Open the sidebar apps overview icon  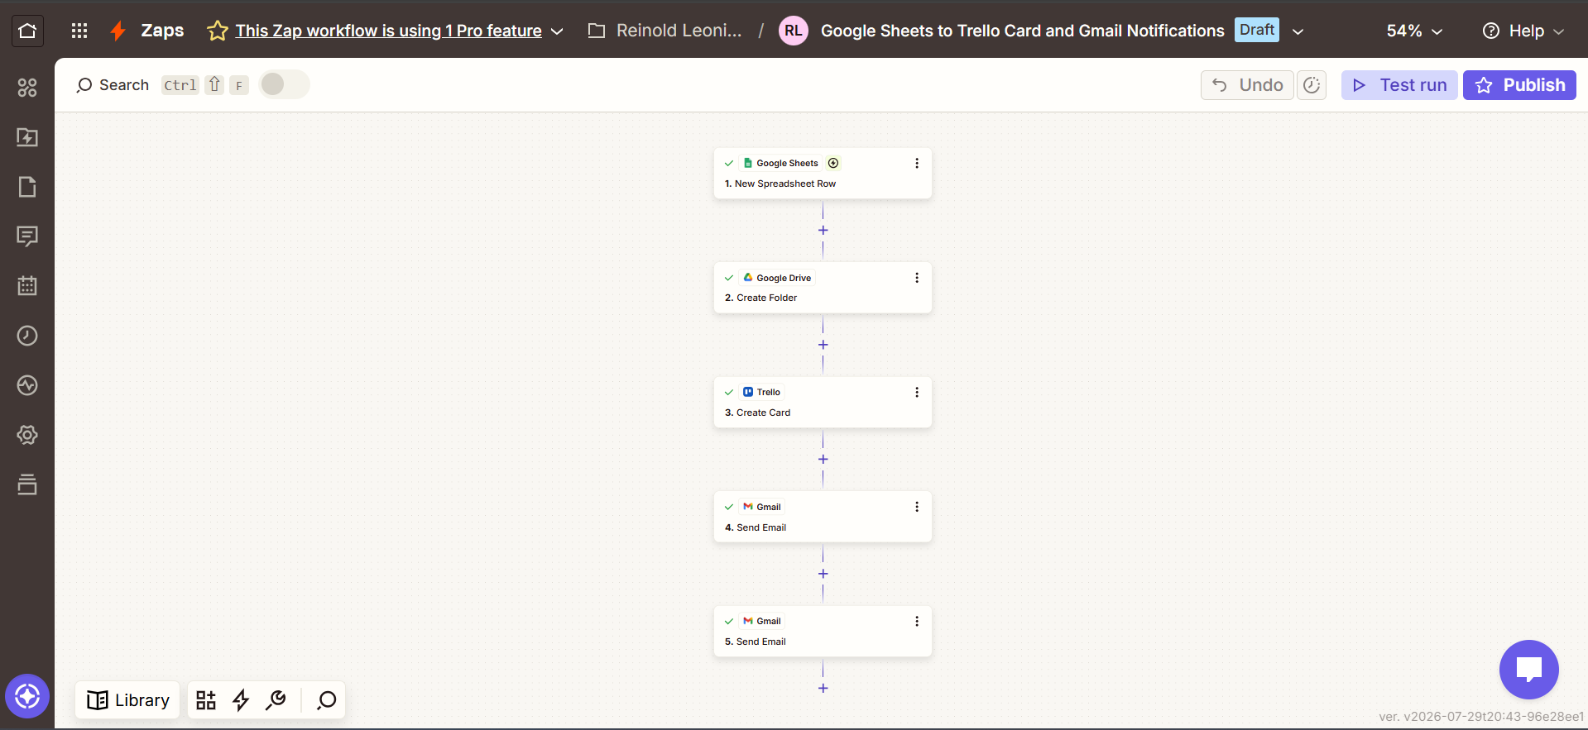pyautogui.click(x=27, y=88)
